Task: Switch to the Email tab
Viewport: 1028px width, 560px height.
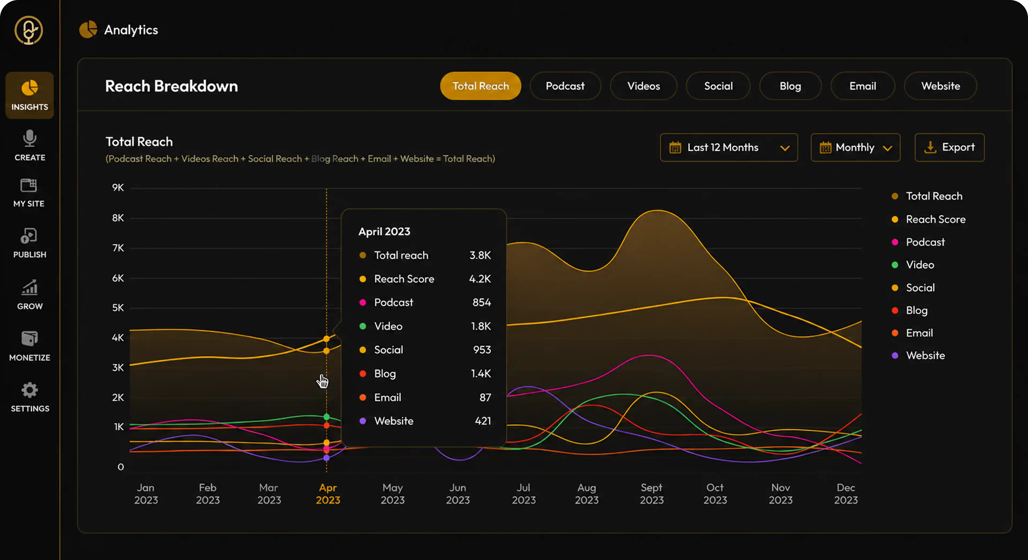Action: (x=863, y=86)
